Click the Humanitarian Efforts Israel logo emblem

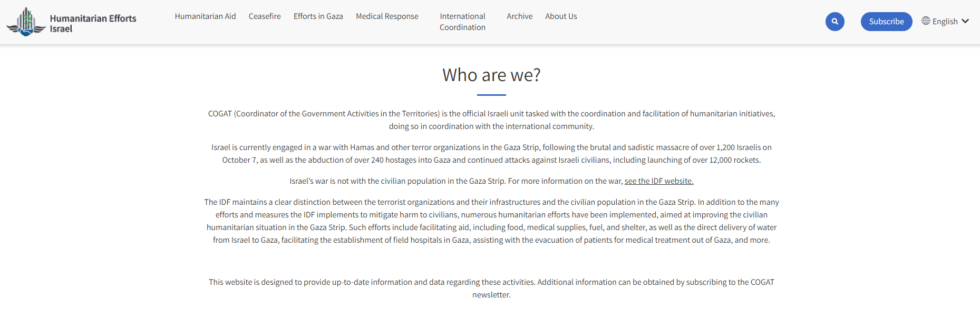tap(26, 22)
